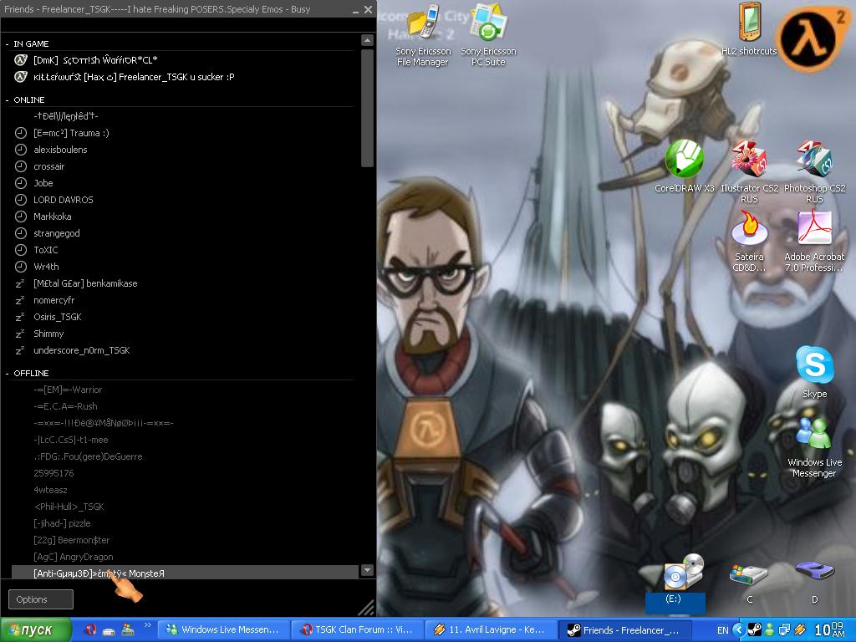
Task: Open the Skype desktop icon
Action: (x=813, y=368)
